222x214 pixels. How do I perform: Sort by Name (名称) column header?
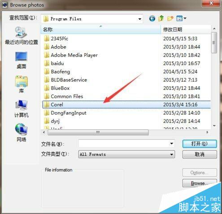(x=101, y=30)
